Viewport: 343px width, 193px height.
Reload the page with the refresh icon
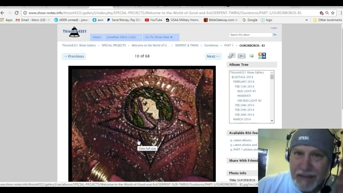[x=17, y=13]
